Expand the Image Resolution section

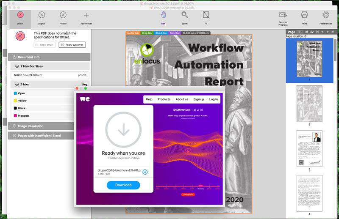pyautogui.click(x=14, y=126)
